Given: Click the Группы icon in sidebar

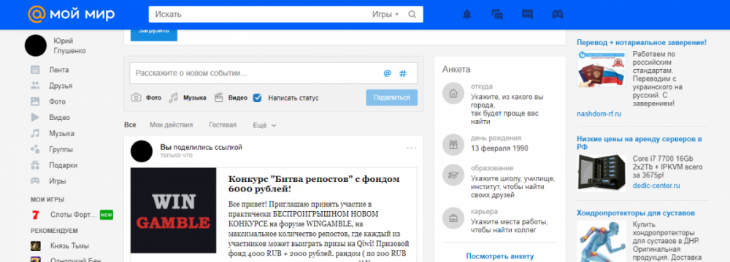Looking at the screenshot, I should [35, 150].
